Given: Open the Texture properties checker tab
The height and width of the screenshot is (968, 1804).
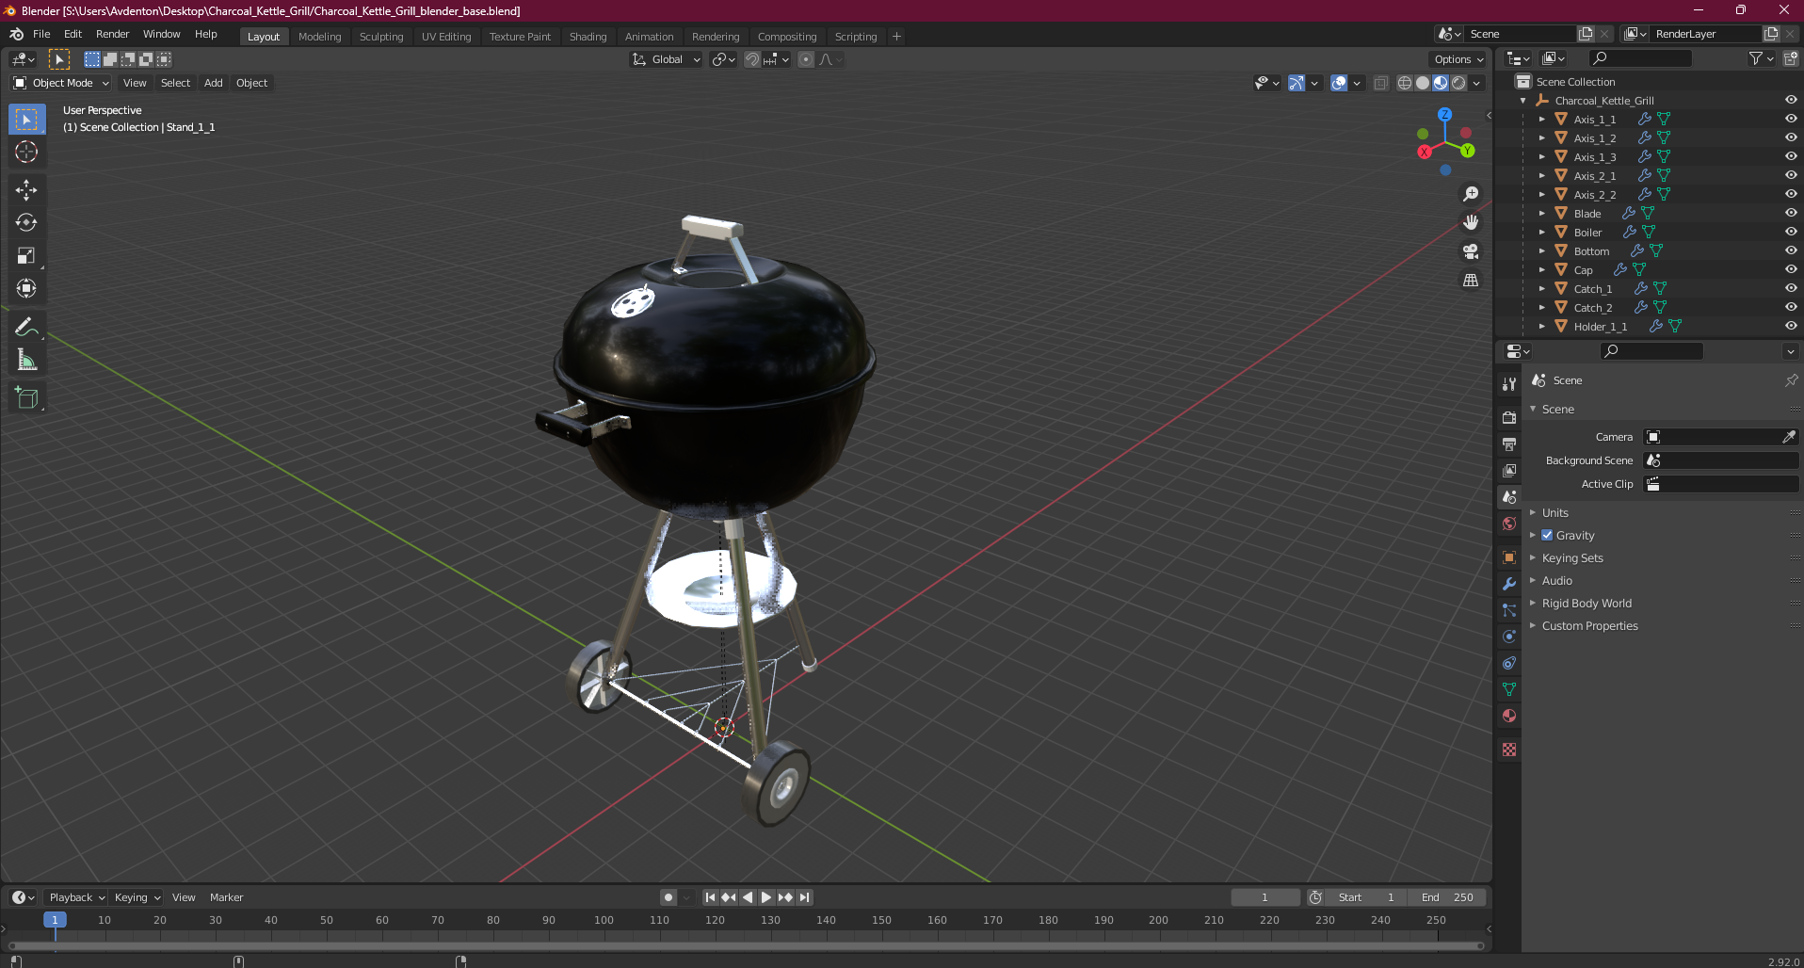Looking at the screenshot, I should point(1509,750).
